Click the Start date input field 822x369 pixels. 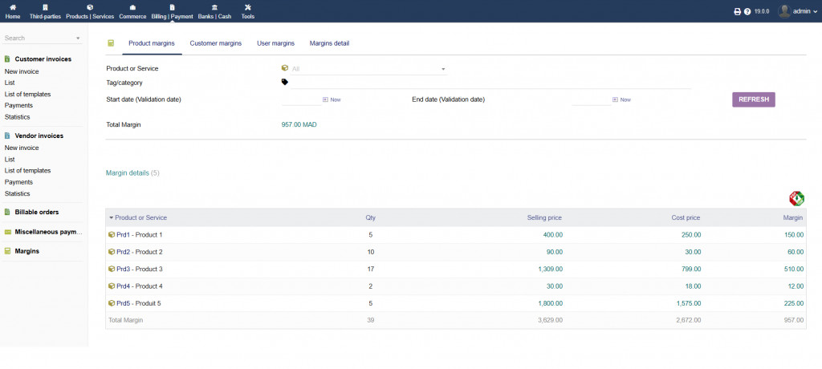300,99
